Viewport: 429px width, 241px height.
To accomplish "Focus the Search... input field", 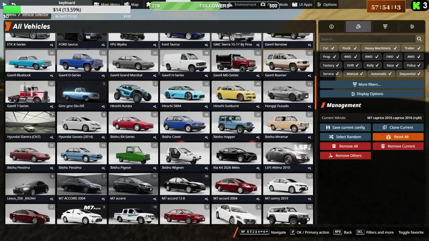I will (x=368, y=39).
